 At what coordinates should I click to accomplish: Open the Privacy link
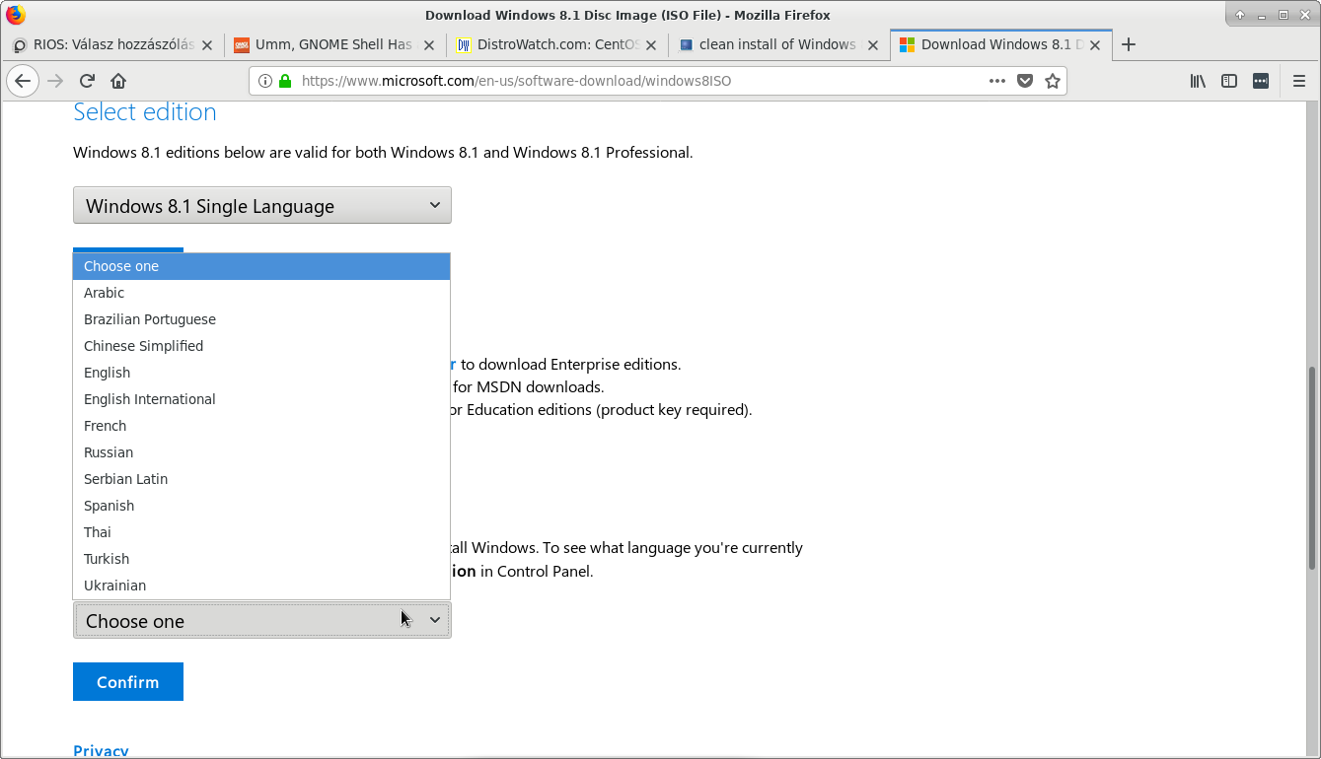pyautogui.click(x=101, y=751)
